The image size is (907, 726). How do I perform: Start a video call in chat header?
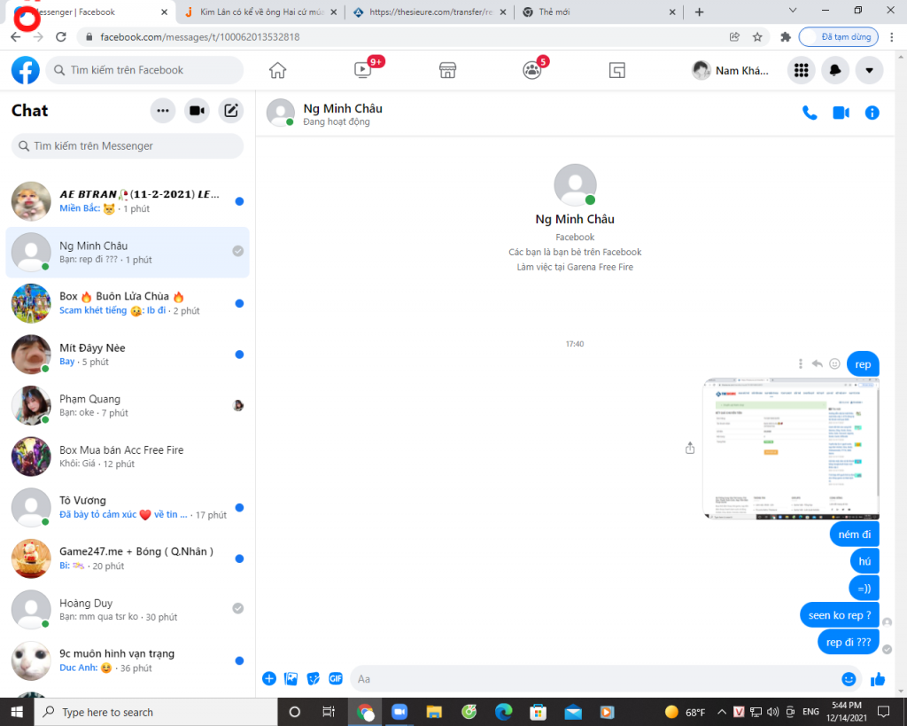pyautogui.click(x=841, y=113)
